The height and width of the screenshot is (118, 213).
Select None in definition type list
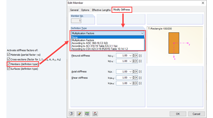coord(108,37)
